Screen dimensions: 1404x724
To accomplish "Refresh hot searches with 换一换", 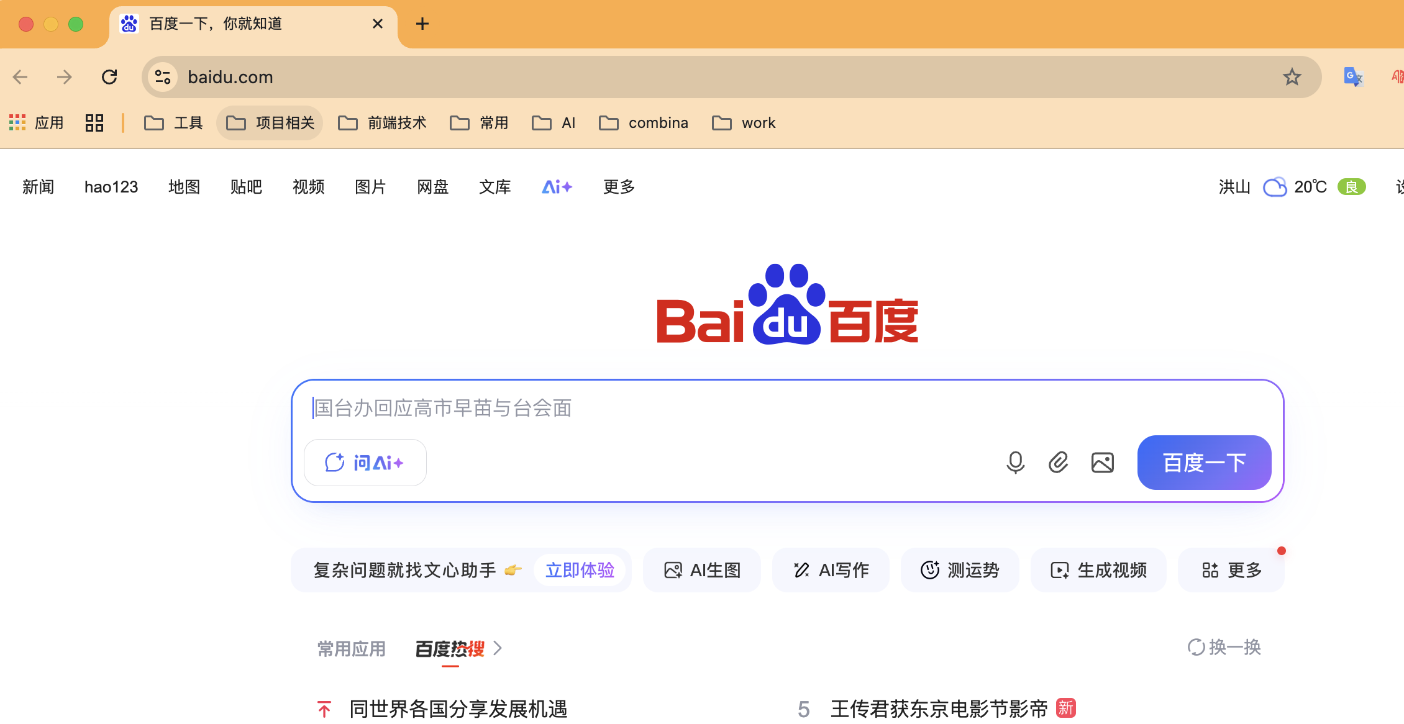I will point(1224,647).
